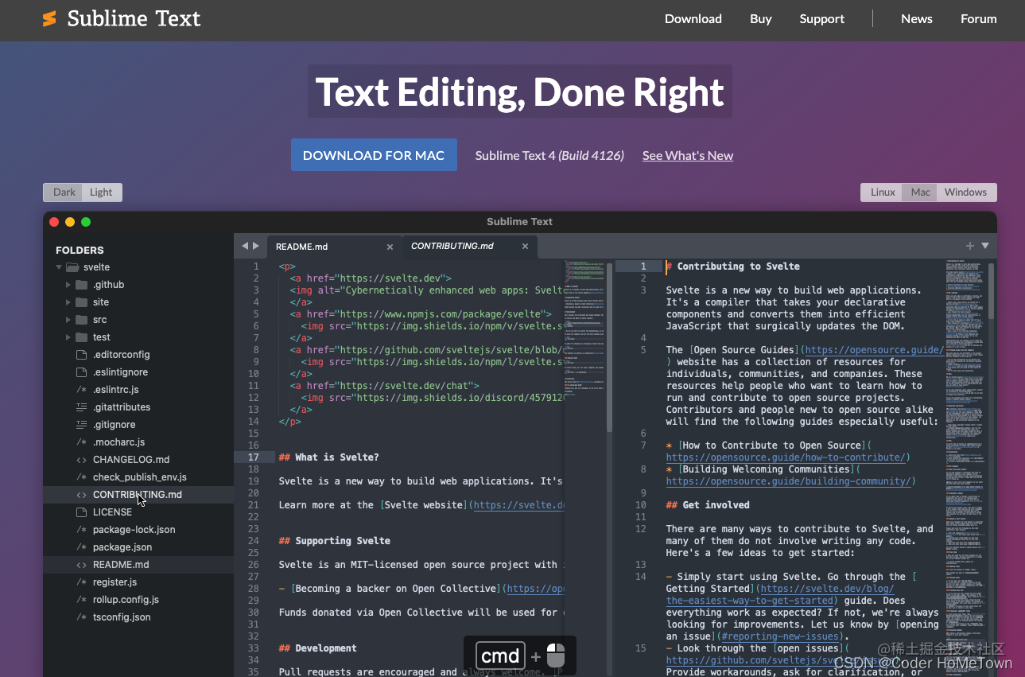Click the .eslintignore file icon
This screenshot has height=677, width=1025.
point(81,372)
